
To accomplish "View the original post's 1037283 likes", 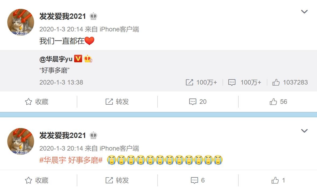I will [x=290, y=82].
